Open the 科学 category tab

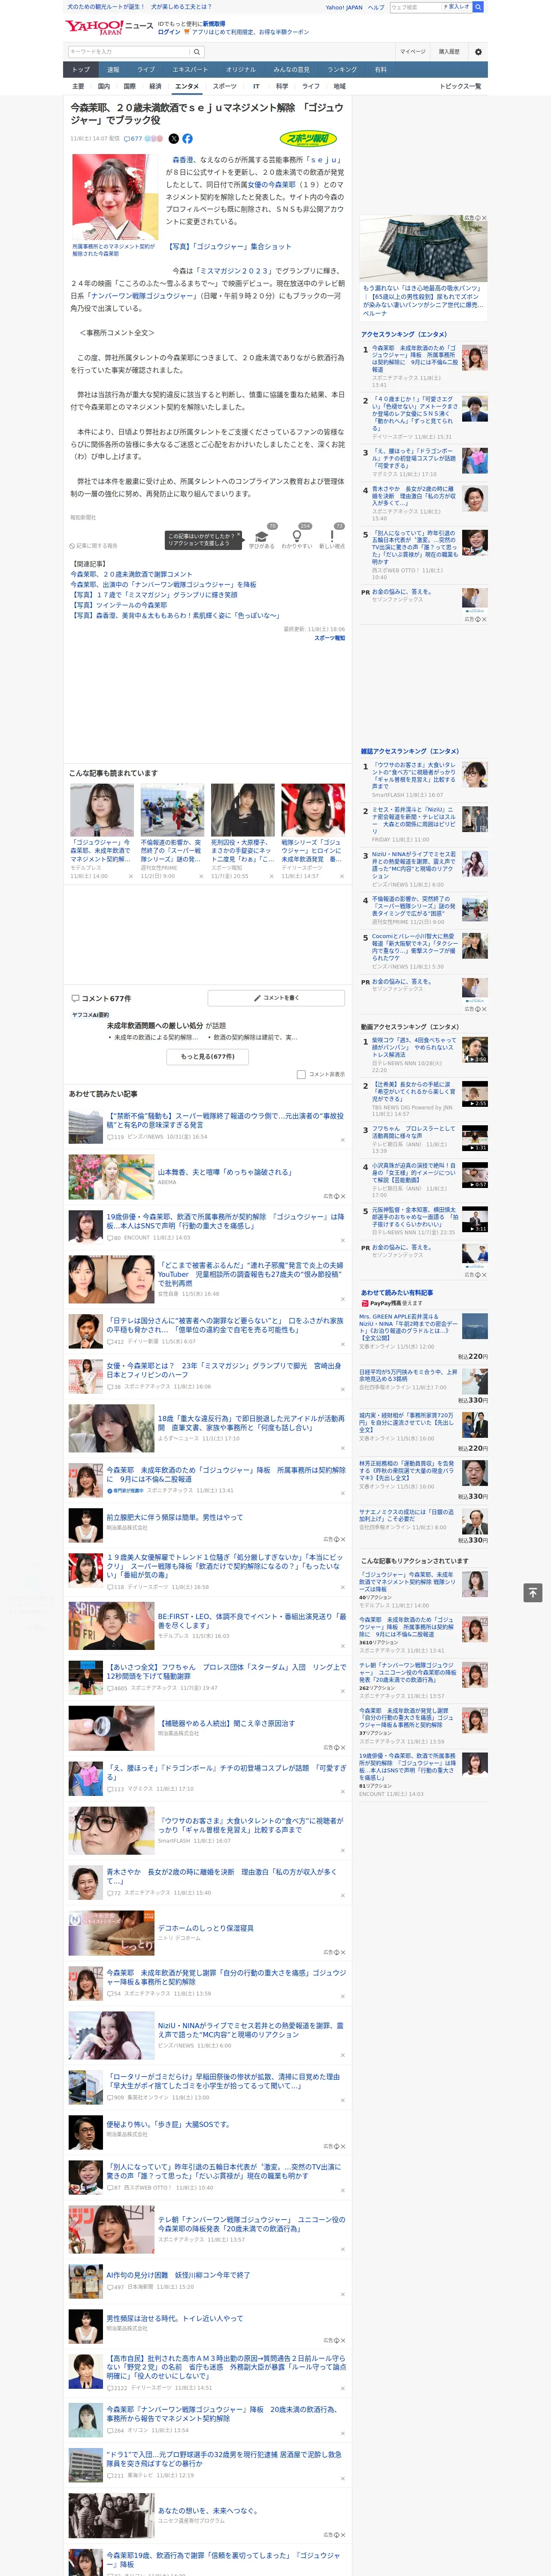(x=282, y=86)
